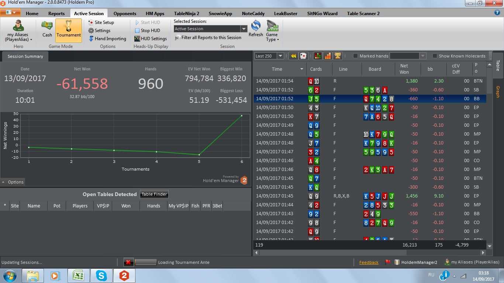Click Filter all Reports to this Session
The height and width of the screenshot is (283, 504).
pos(208,38)
